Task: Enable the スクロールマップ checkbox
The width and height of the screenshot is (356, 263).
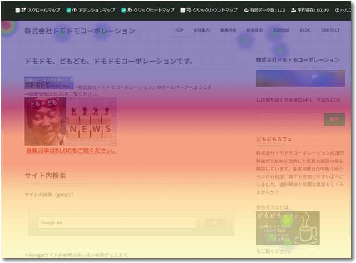Action: pos(17,10)
